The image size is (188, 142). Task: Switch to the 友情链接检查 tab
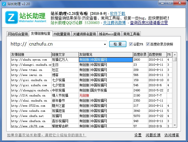(41, 34)
